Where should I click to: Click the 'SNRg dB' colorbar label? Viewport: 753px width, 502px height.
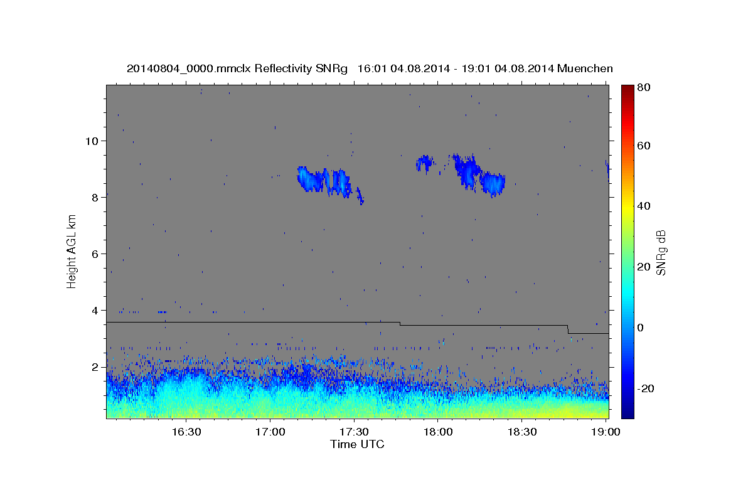[x=660, y=252]
